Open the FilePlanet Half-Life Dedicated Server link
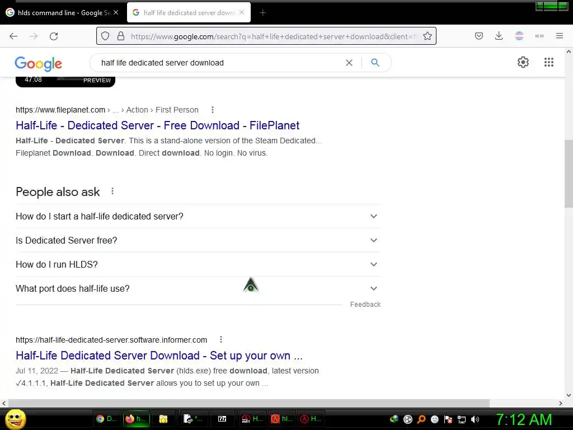Screen dimensions: 573x430 pos(157,125)
